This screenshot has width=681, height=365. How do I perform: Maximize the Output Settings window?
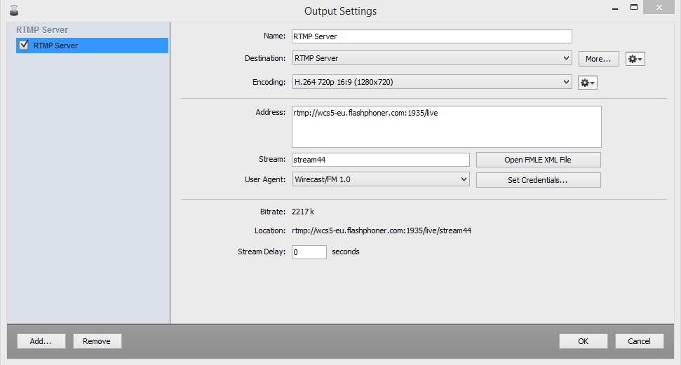pyautogui.click(x=634, y=8)
